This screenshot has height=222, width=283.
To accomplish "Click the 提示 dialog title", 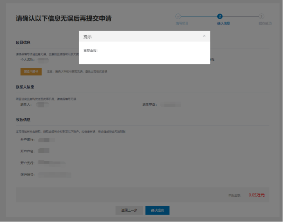I will (x=88, y=37).
